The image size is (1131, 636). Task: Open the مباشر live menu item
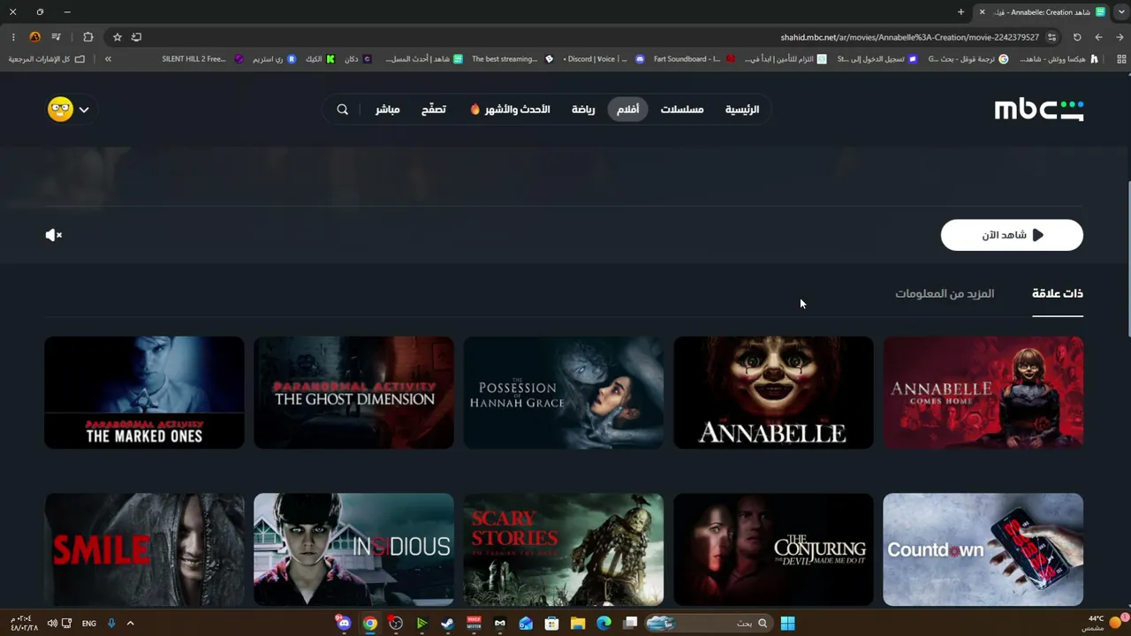point(387,110)
